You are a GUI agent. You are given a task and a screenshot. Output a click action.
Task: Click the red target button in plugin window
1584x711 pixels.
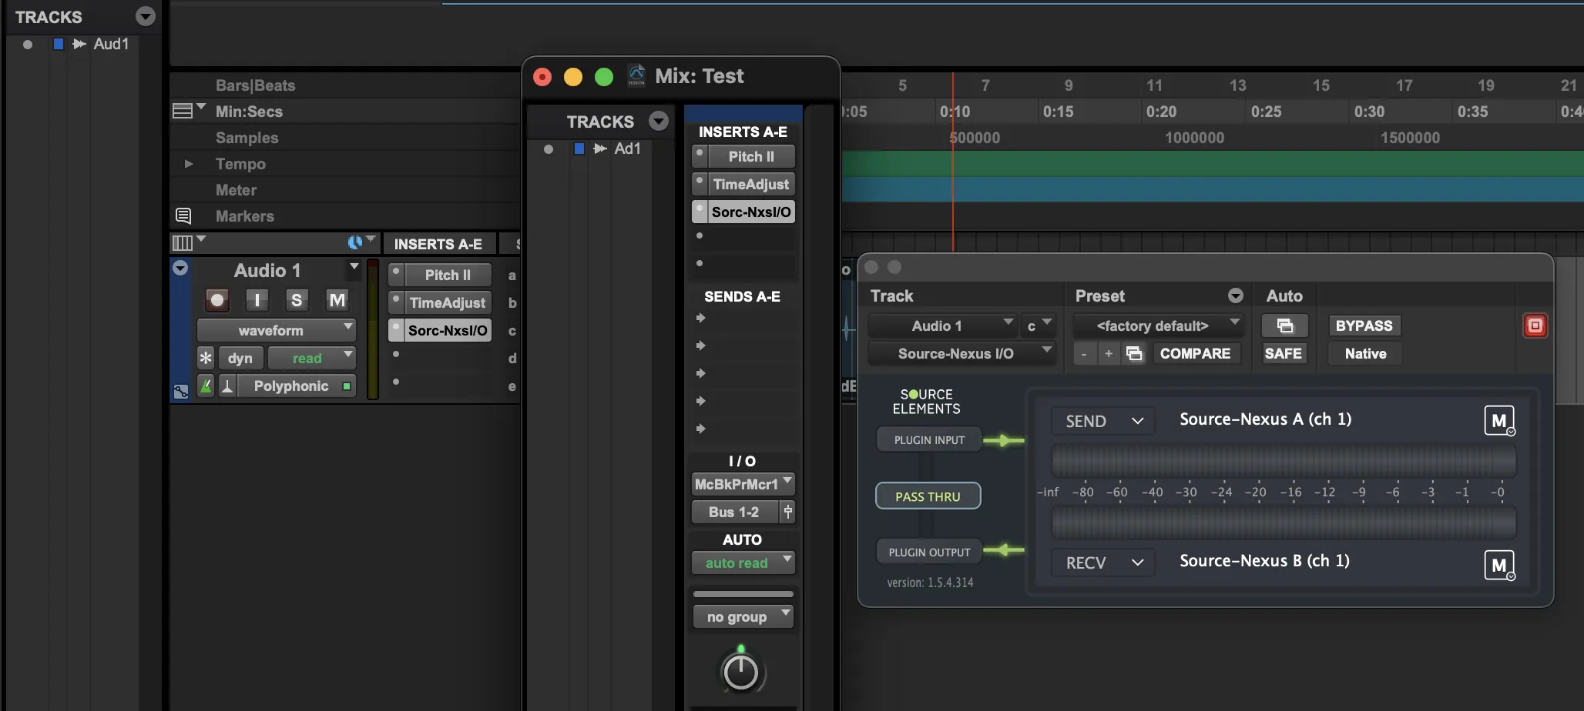click(1535, 325)
